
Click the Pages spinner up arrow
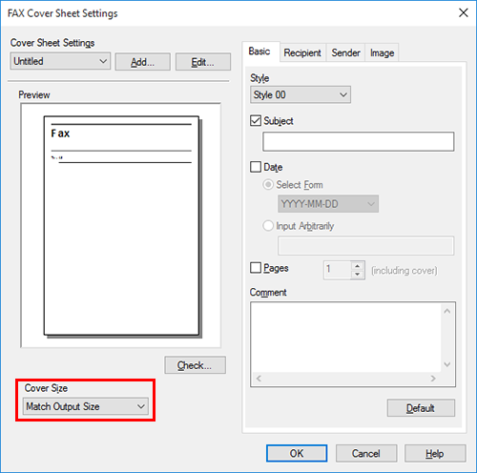click(358, 266)
